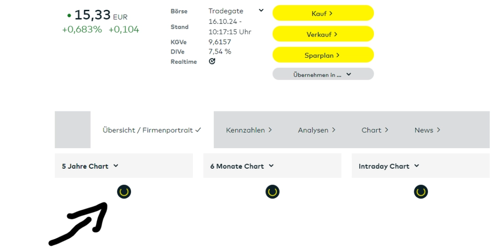Open the Börse Tradegate dropdown
This screenshot has height=249, width=492.
(x=261, y=11)
